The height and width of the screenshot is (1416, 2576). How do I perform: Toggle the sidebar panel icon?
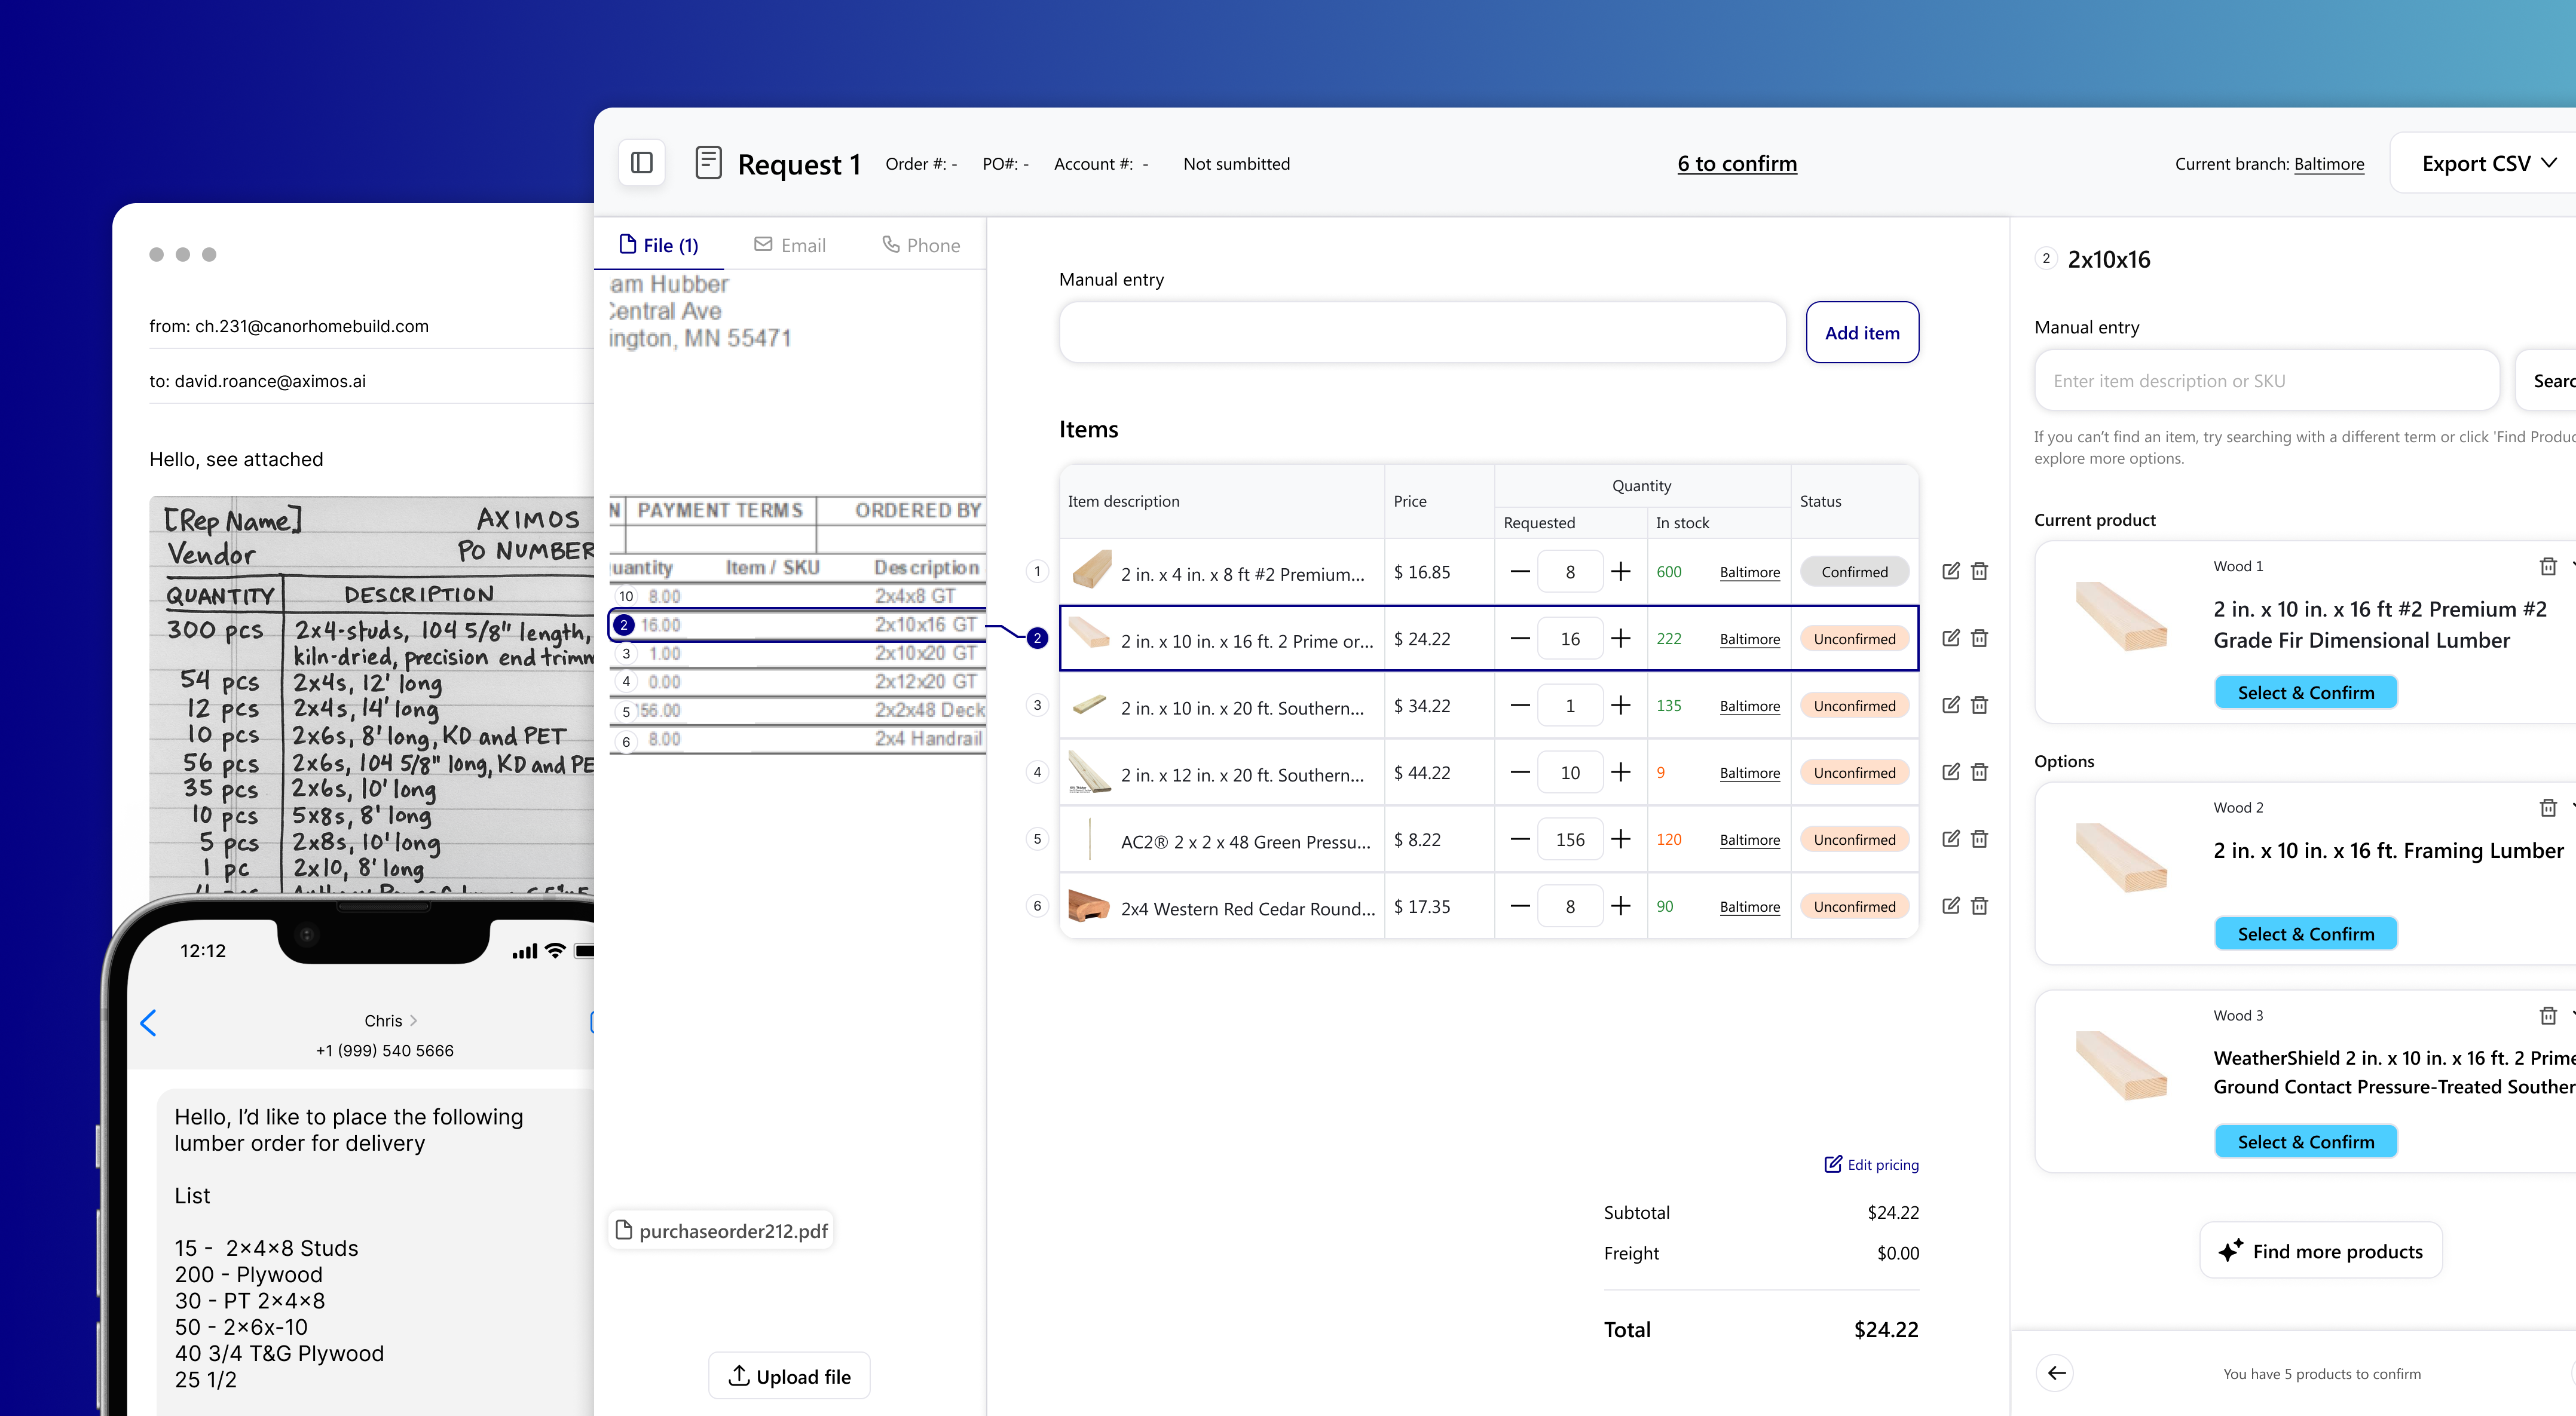pyautogui.click(x=642, y=163)
